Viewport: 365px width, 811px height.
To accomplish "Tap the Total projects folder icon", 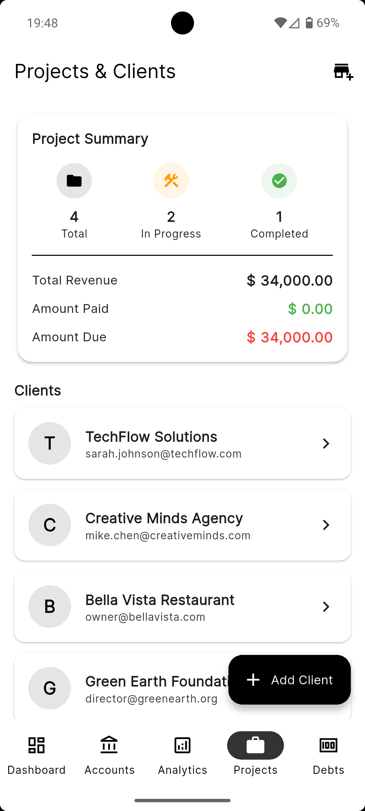I will click(x=74, y=181).
